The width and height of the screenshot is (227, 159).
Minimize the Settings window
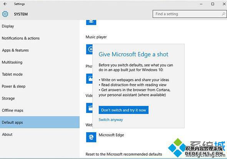pyautogui.click(x=201, y=4)
